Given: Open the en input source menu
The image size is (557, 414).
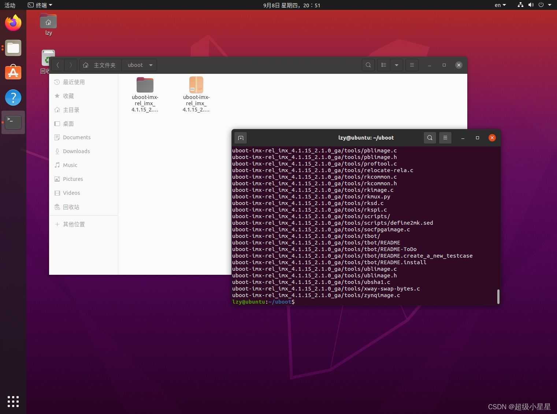Looking at the screenshot, I should click(x=500, y=5).
